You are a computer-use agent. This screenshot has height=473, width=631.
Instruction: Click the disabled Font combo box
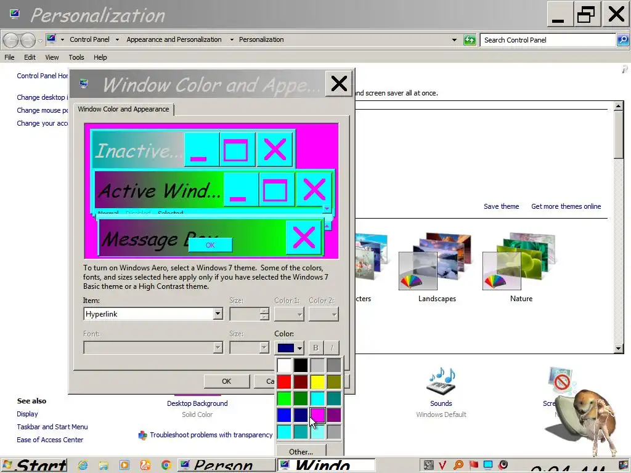(x=153, y=347)
